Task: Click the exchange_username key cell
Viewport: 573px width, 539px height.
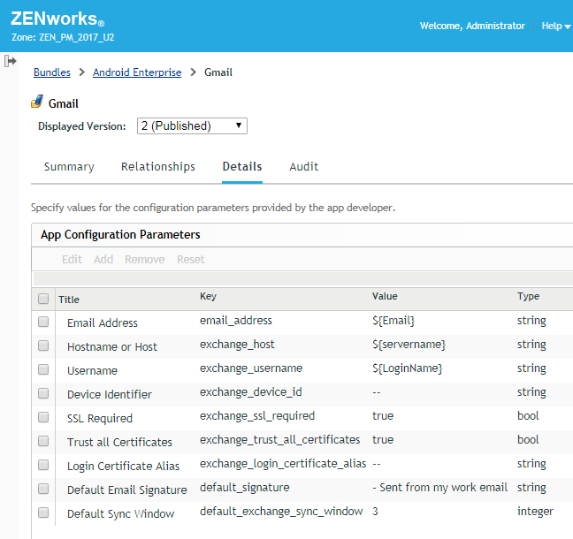Action: click(251, 368)
